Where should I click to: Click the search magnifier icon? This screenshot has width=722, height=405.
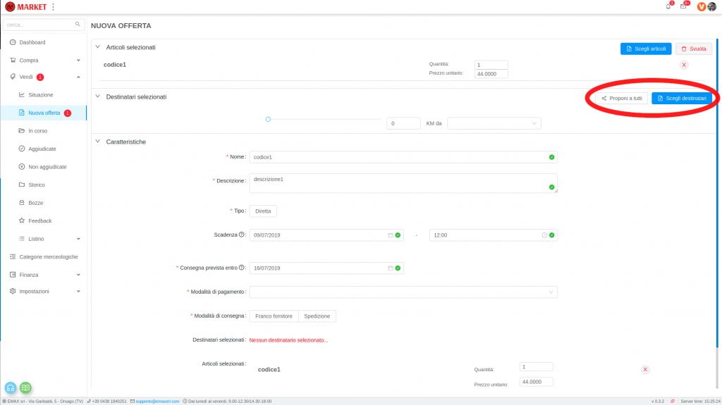point(78,24)
